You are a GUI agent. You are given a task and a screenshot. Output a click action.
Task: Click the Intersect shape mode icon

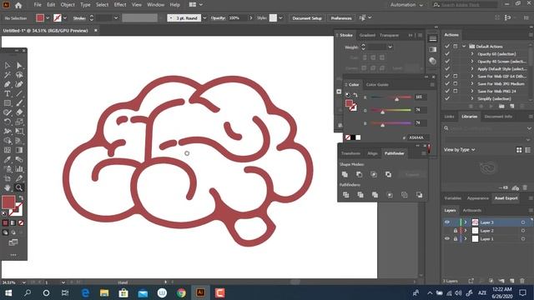tap(374, 174)
